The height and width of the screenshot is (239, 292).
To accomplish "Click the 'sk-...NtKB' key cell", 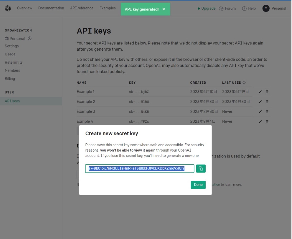I will (x=139, y=112).
